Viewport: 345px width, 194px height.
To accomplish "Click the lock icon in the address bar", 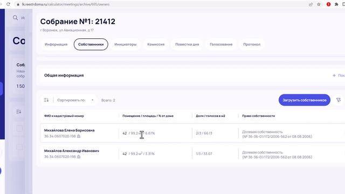I will click(x=18, y=4).
